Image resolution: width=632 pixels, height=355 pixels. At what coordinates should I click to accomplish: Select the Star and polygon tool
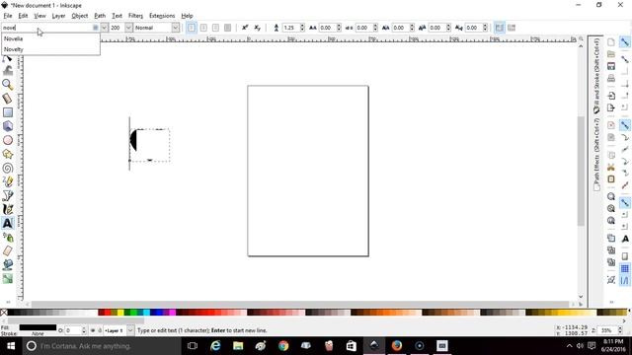point(7,154)
